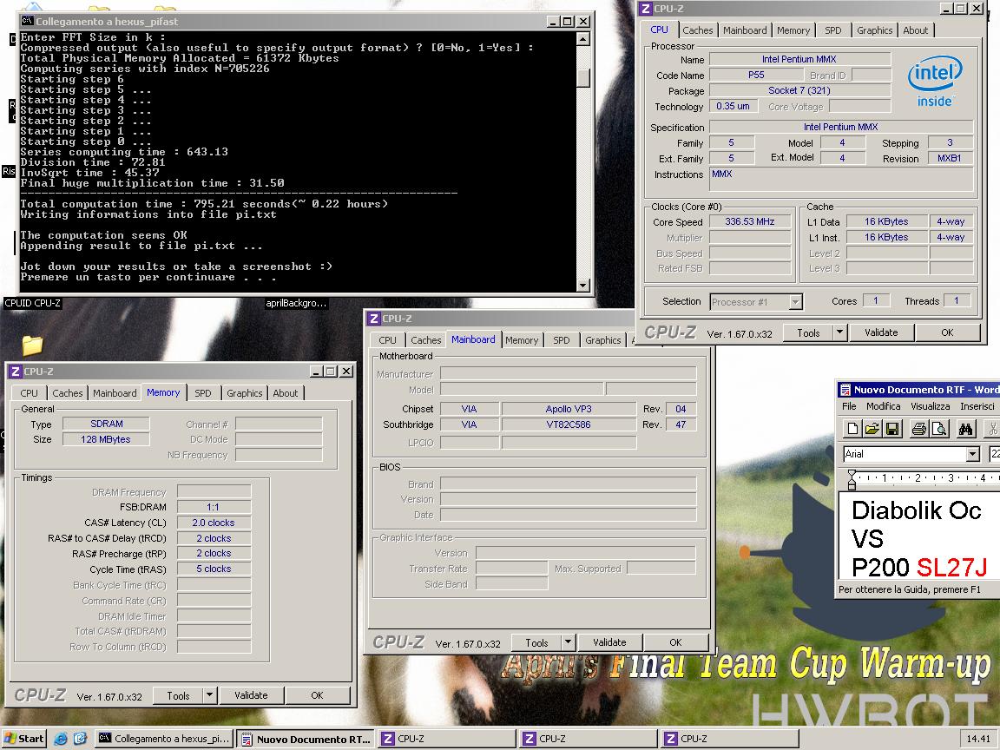Click the SDRAM memory type value
Image resolution: width=1000 pixels, height=750 pixels.
coord(106,424)
